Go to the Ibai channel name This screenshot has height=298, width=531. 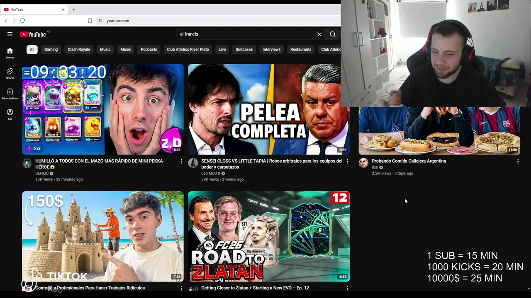pos(375,167)
